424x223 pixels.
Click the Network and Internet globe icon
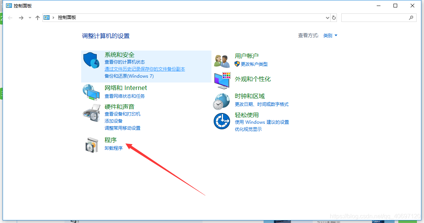click(92, 92)
